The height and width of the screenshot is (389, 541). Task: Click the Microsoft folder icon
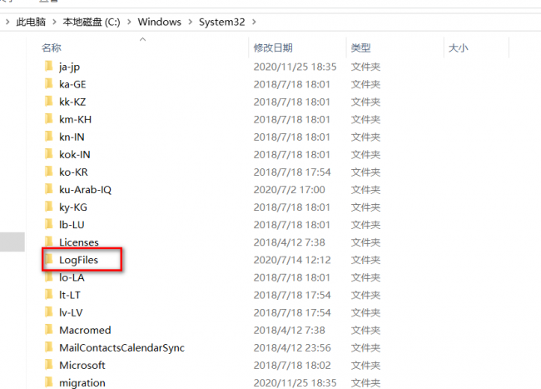tap(49, 365)
